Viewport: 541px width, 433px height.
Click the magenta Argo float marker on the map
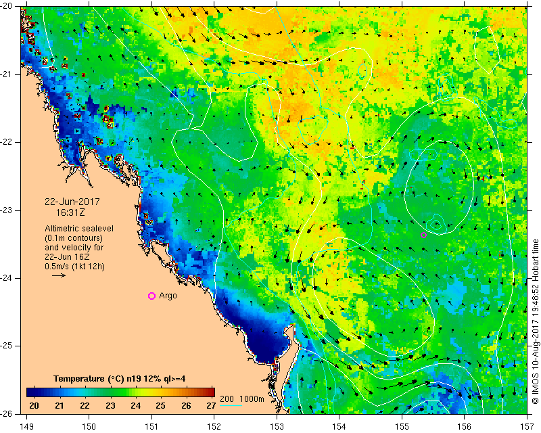tap(424, 235)
